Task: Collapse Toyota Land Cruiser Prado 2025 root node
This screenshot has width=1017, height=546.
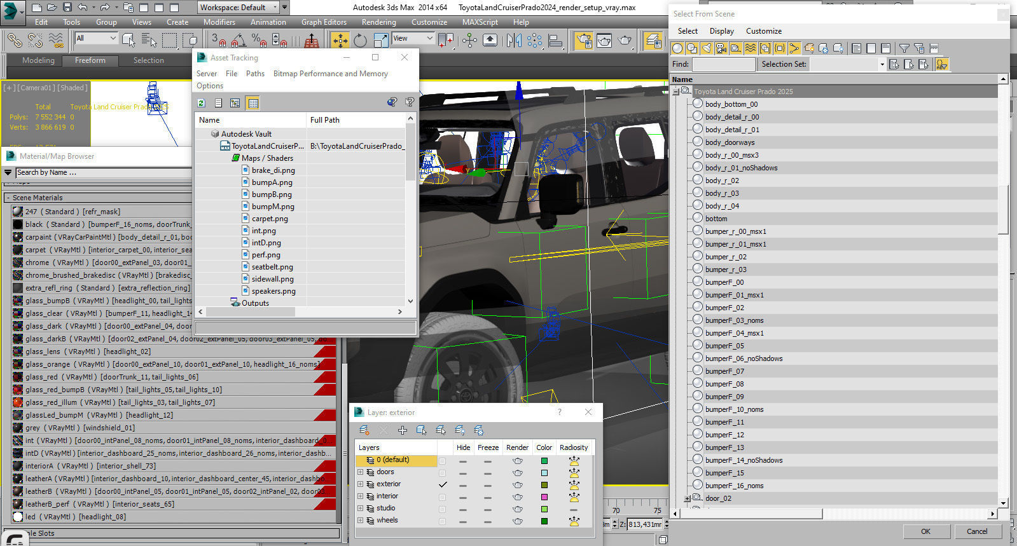Action: [x=676, y=92]
